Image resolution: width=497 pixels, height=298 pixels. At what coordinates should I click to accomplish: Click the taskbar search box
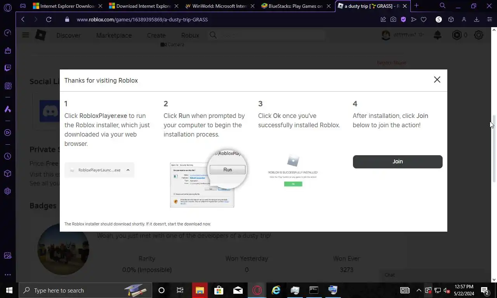[85, 290]
